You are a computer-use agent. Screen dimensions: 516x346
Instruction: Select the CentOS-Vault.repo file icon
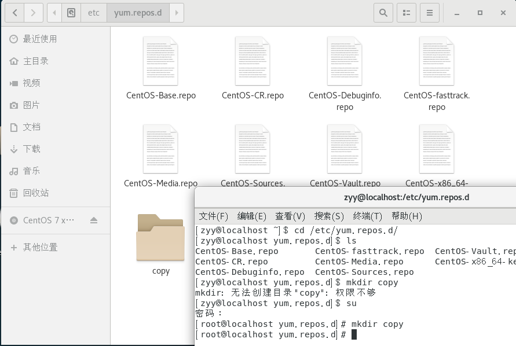pyautogui.click(x=345, y=149)
